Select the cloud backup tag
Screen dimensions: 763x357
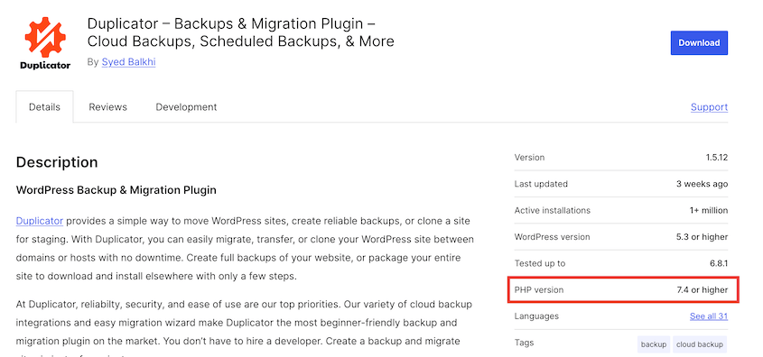click(699, 344)
